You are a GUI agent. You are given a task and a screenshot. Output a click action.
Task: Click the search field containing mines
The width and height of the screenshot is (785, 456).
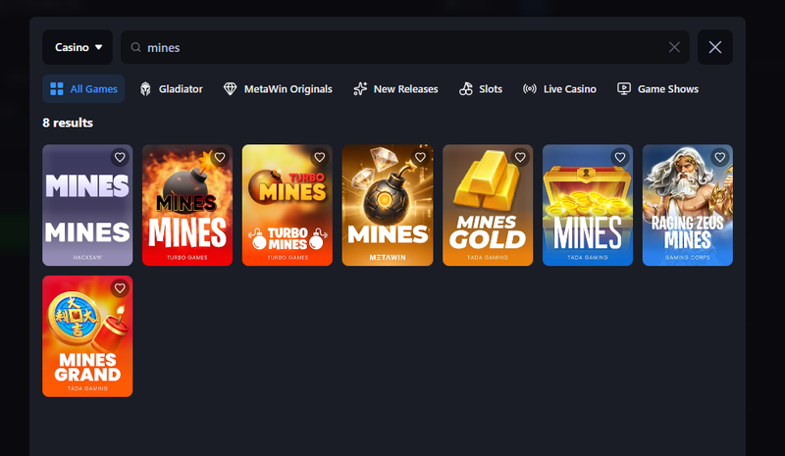(x=405, y=47)
